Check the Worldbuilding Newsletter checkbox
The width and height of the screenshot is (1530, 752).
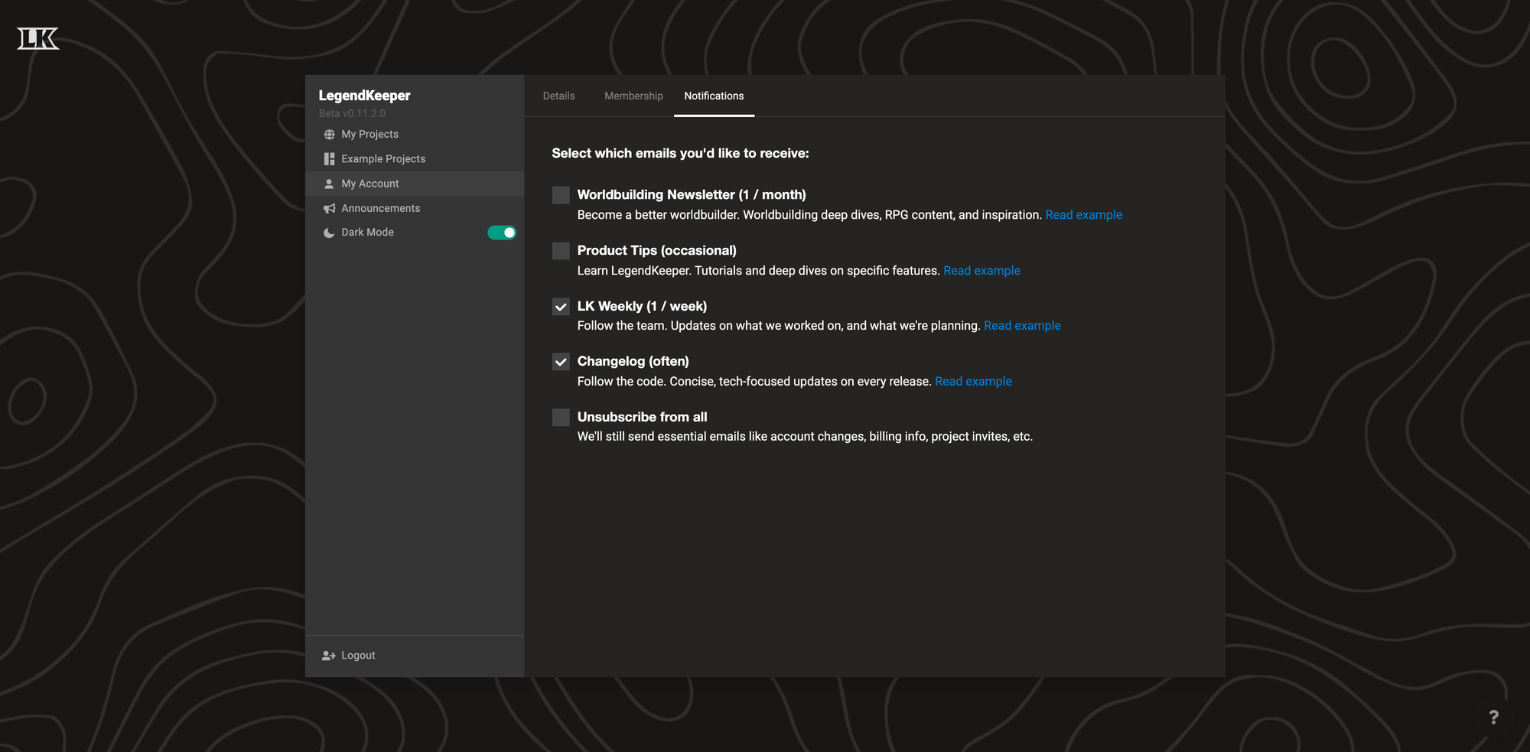561,195
